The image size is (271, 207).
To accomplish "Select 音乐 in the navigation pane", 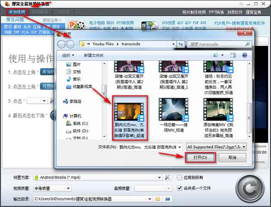I will point(74,79).
